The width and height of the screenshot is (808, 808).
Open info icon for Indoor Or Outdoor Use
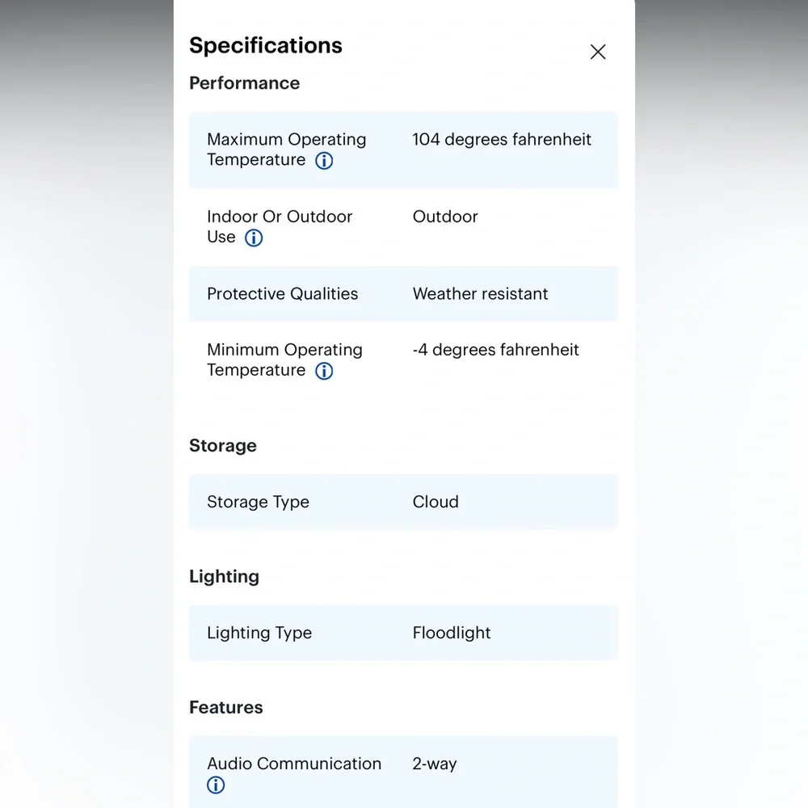(x=254, y=238)
